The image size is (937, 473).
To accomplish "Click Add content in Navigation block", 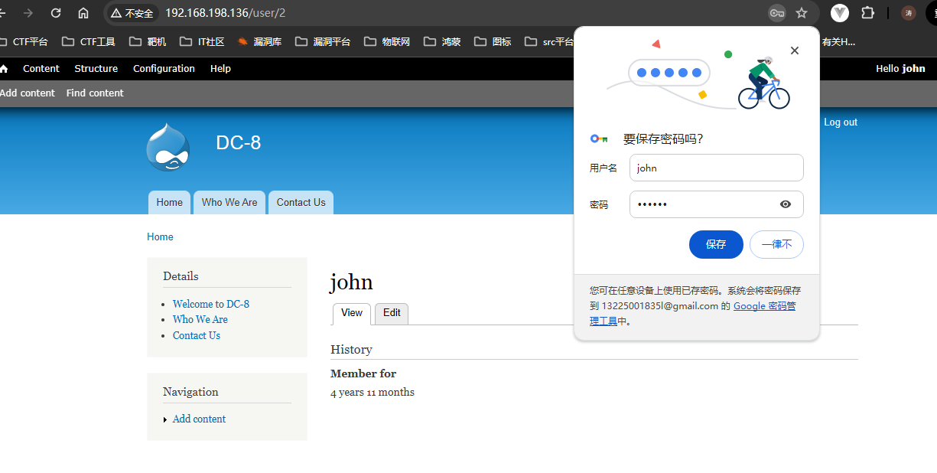I will (200, 419).
